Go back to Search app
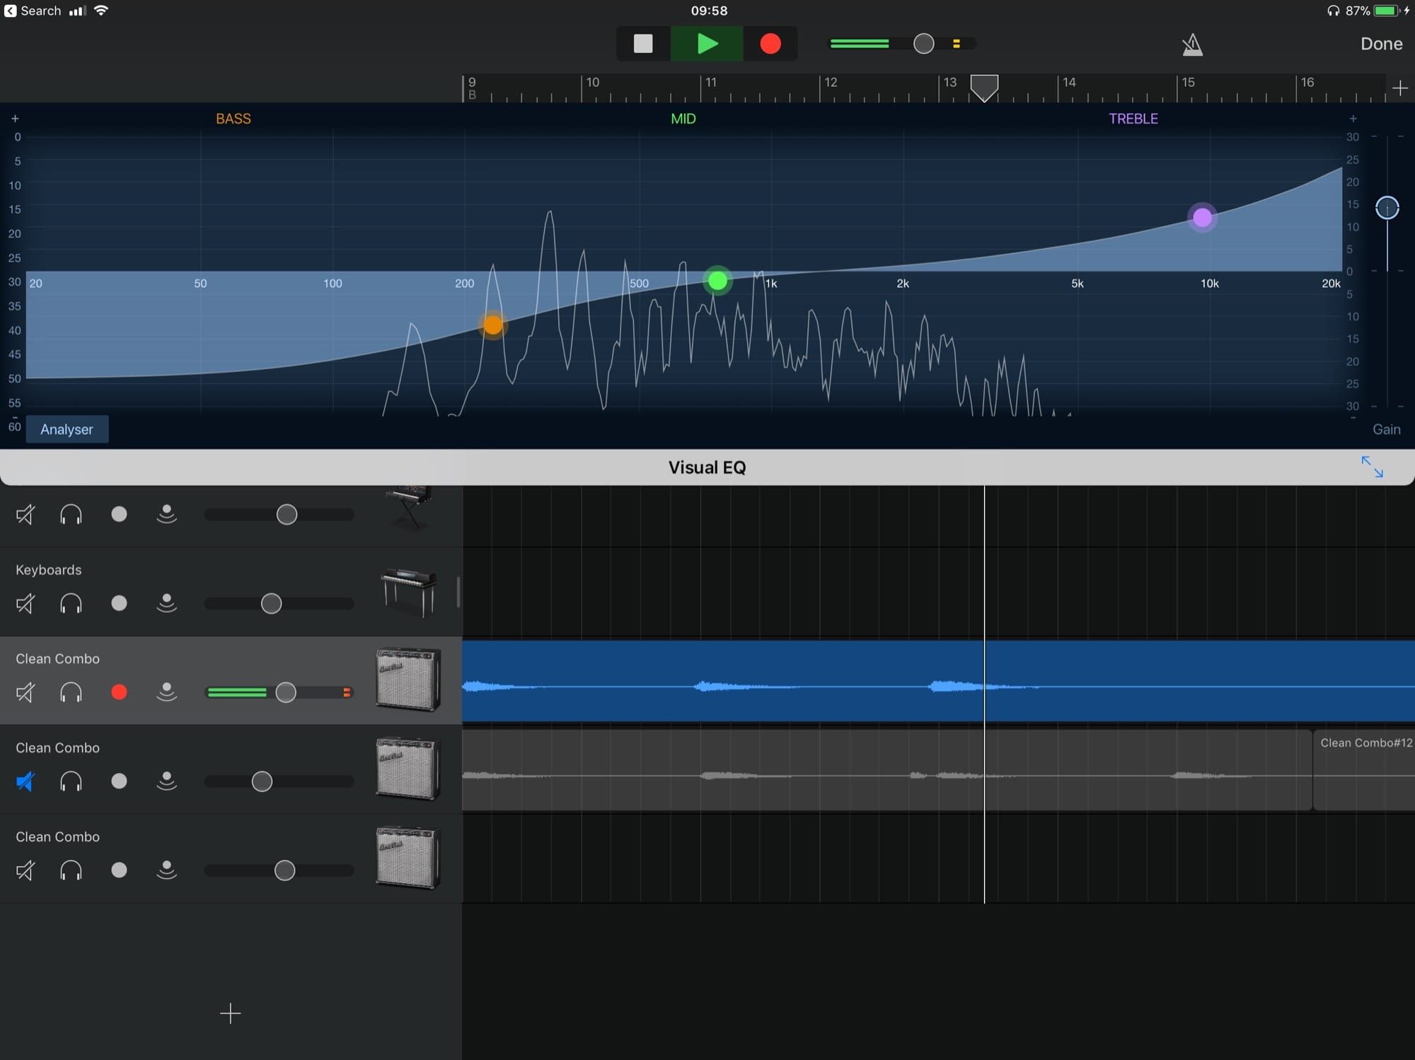 pyautogui.click(x=32, y=11)
